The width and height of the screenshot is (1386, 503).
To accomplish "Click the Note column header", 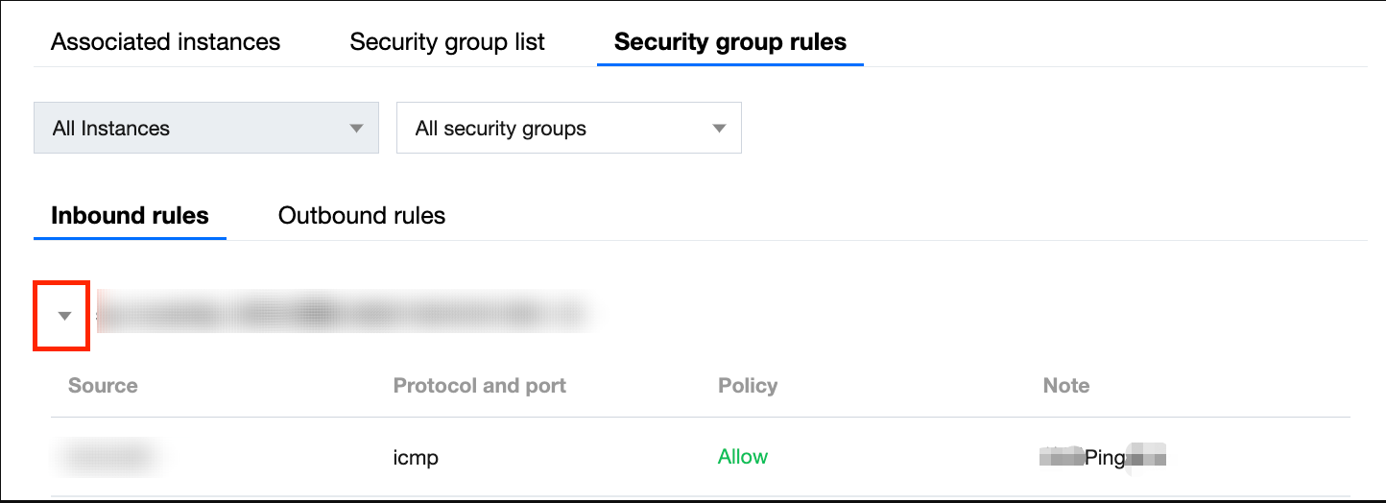I will [x=1065, y=386].
